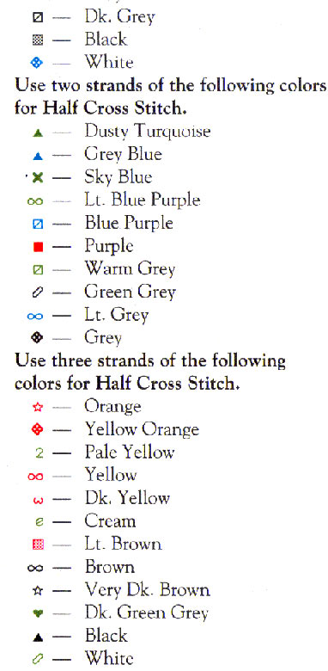
Task: Click the blue diamond symbol for White
Action: pos(38,63)
